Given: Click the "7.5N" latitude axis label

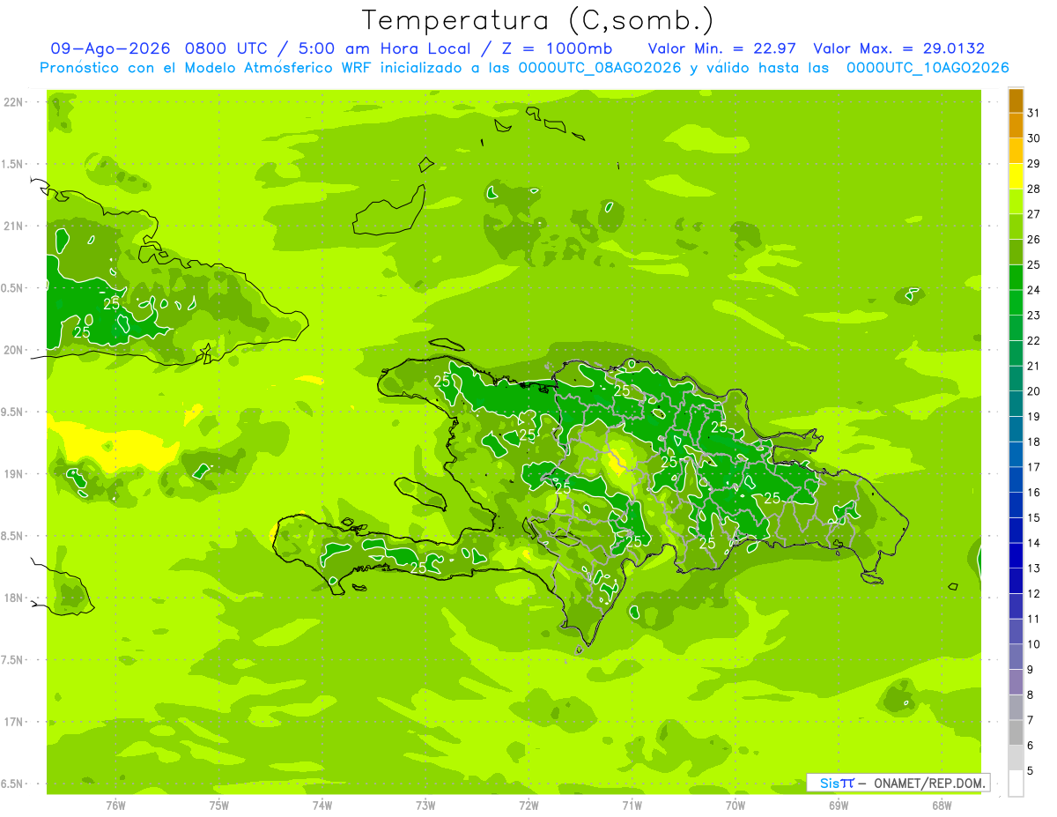Looking at the screenshot, I should [13, 659].
